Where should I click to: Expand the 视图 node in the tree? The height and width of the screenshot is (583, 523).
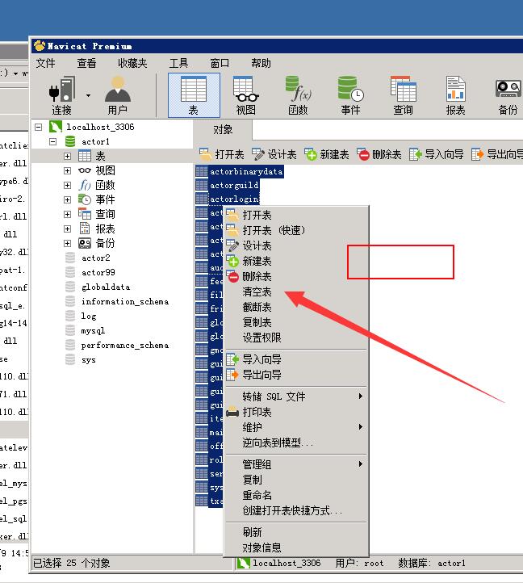point(68,170)
